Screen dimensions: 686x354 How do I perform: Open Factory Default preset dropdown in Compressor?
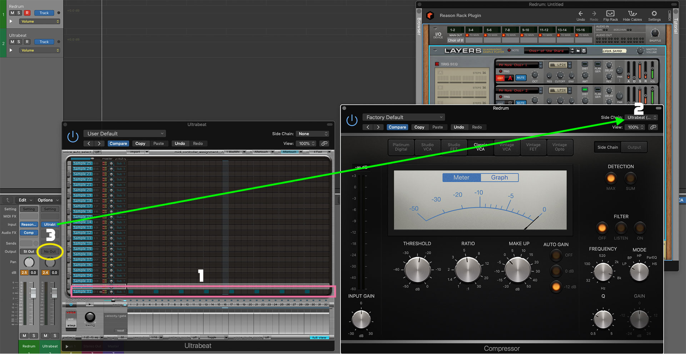coord(404,117)
